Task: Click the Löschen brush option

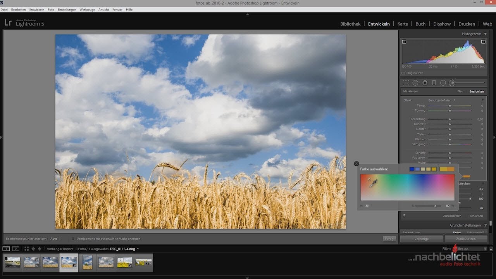Action: pos(464,184)
